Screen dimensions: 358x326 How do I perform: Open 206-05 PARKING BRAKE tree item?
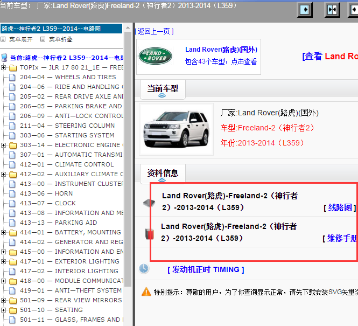[71, 106]
